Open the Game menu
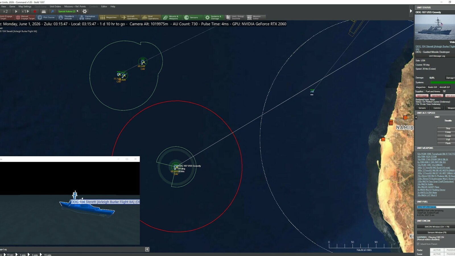The width and height of the screenshot is (455, 256). tap(12, 6)
